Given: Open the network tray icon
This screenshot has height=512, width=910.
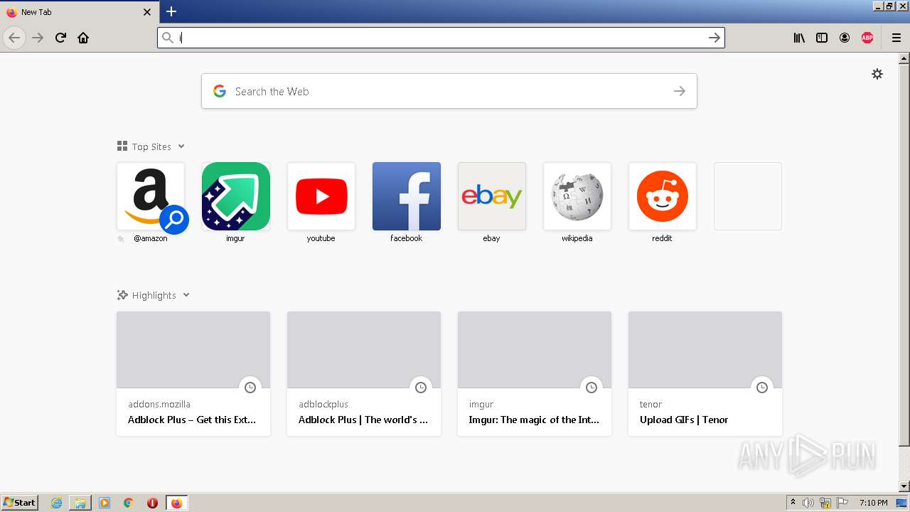Looking at the screenshot, I should coord(825,503).
